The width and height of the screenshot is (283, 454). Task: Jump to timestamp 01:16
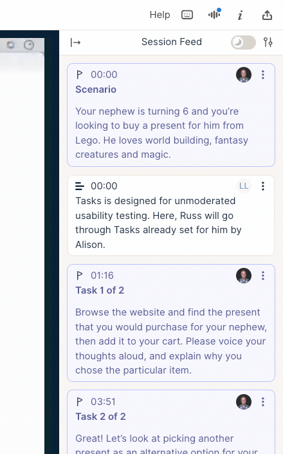(x=102, y=276)
